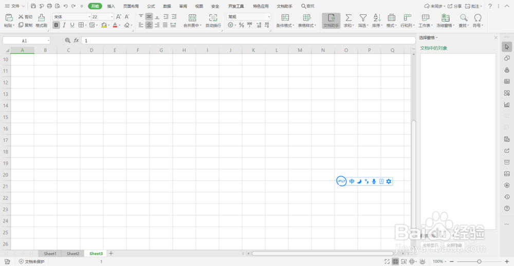Click the Filter (筛选) funnel icon
Image resolution: width=514 pixels, height=266 pixels.
point(363,17)
